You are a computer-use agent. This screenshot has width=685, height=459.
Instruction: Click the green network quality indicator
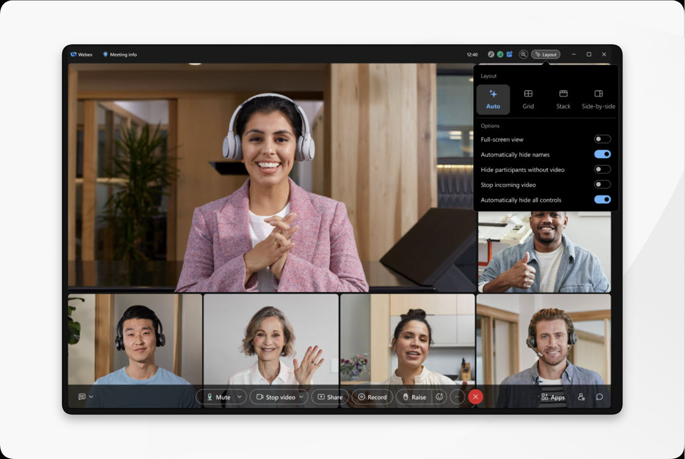[x=500, y=54]
